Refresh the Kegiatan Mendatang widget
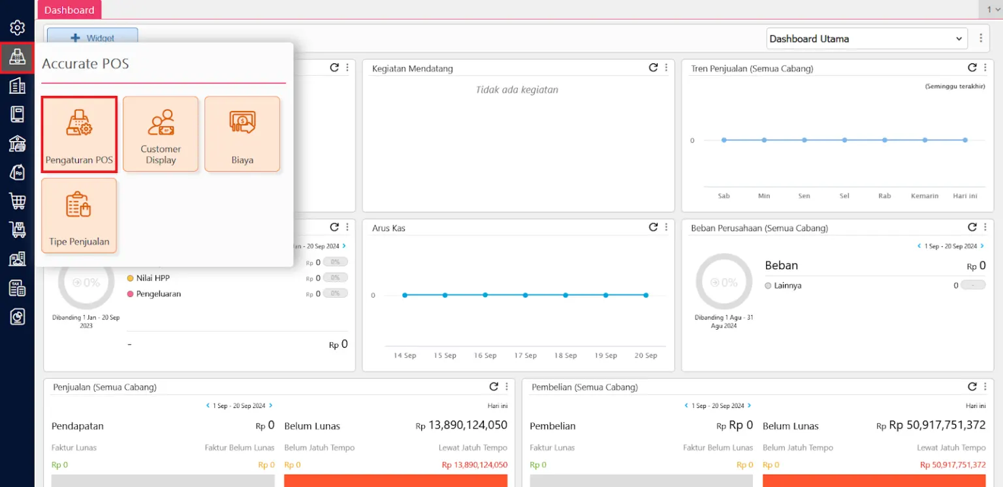Image resolution: width=1003 pixels, height=487 pixels. point(653,68)
